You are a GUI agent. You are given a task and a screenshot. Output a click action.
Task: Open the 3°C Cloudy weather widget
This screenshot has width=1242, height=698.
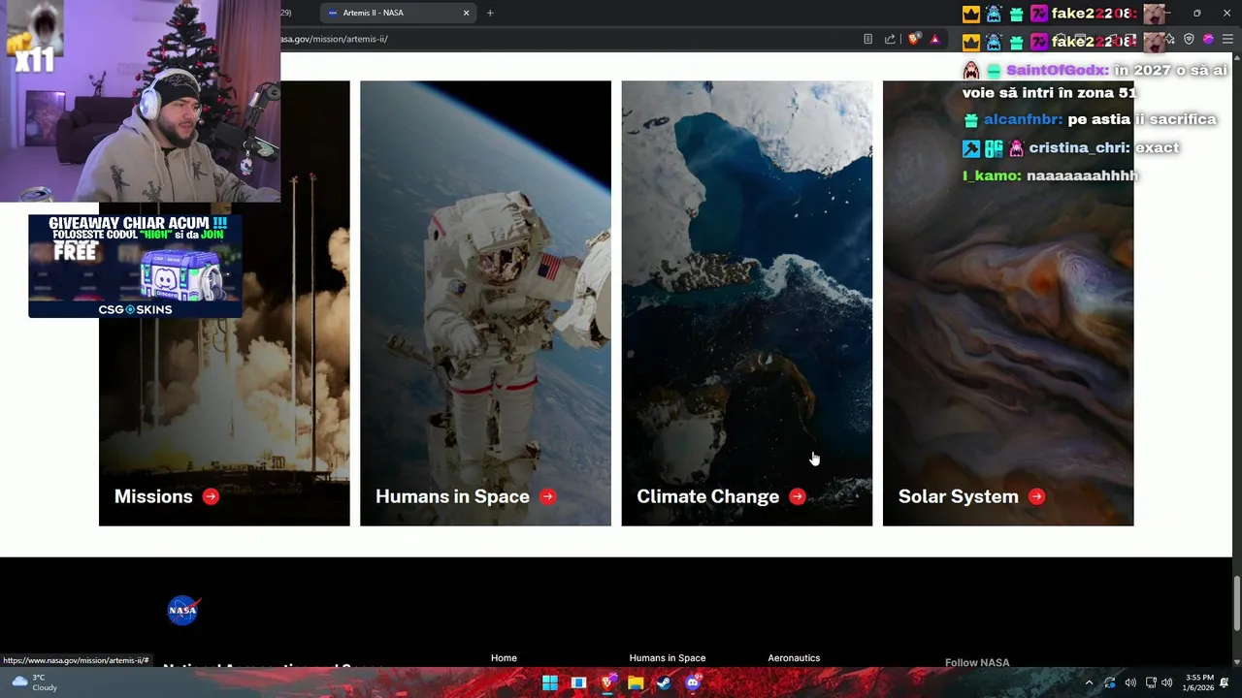tap(34, 682)
